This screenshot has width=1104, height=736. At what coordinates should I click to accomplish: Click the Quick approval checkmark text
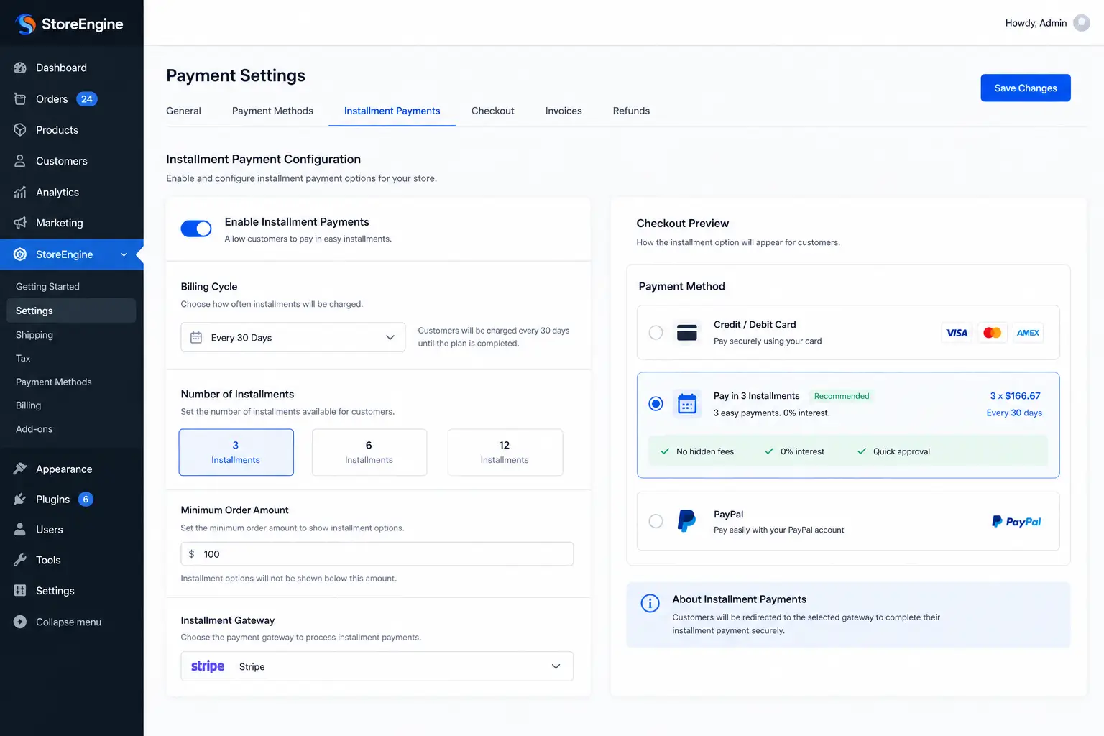(x=901, y=451)
